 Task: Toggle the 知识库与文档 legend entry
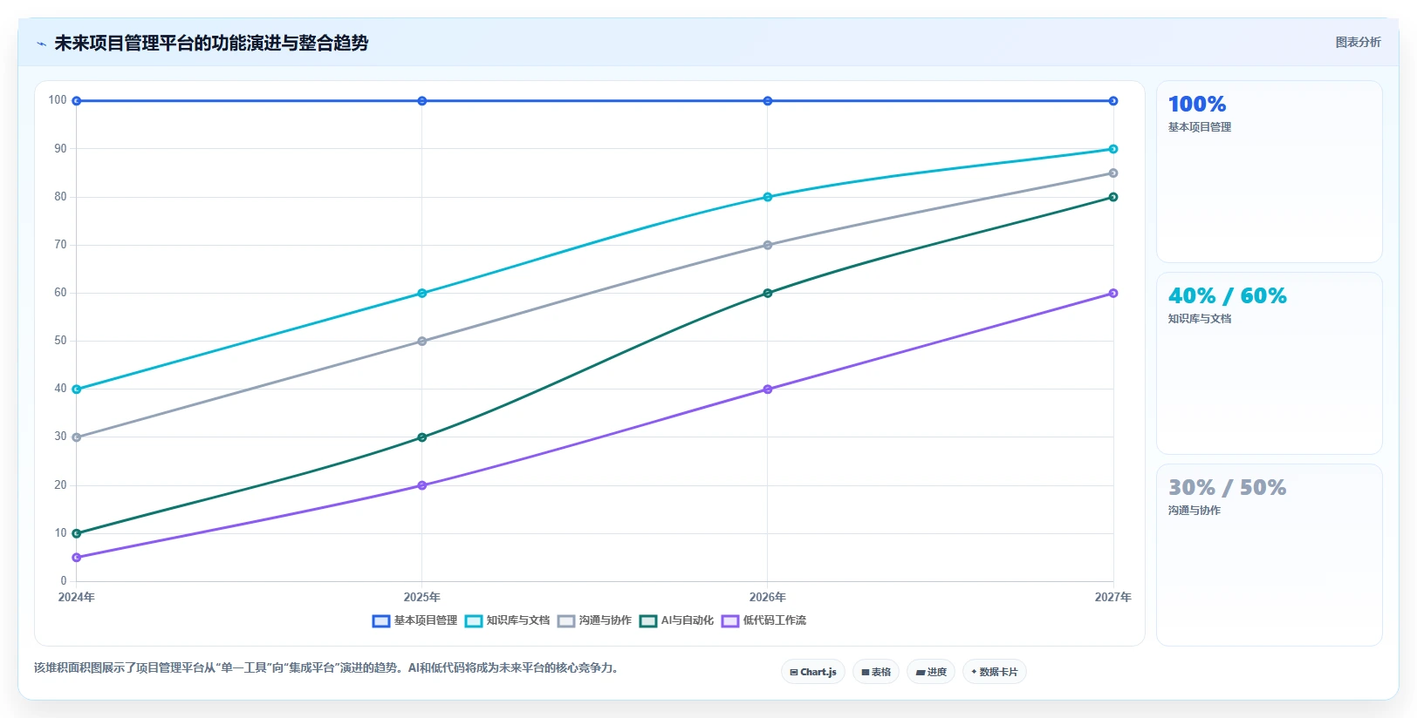click(507, 620)
